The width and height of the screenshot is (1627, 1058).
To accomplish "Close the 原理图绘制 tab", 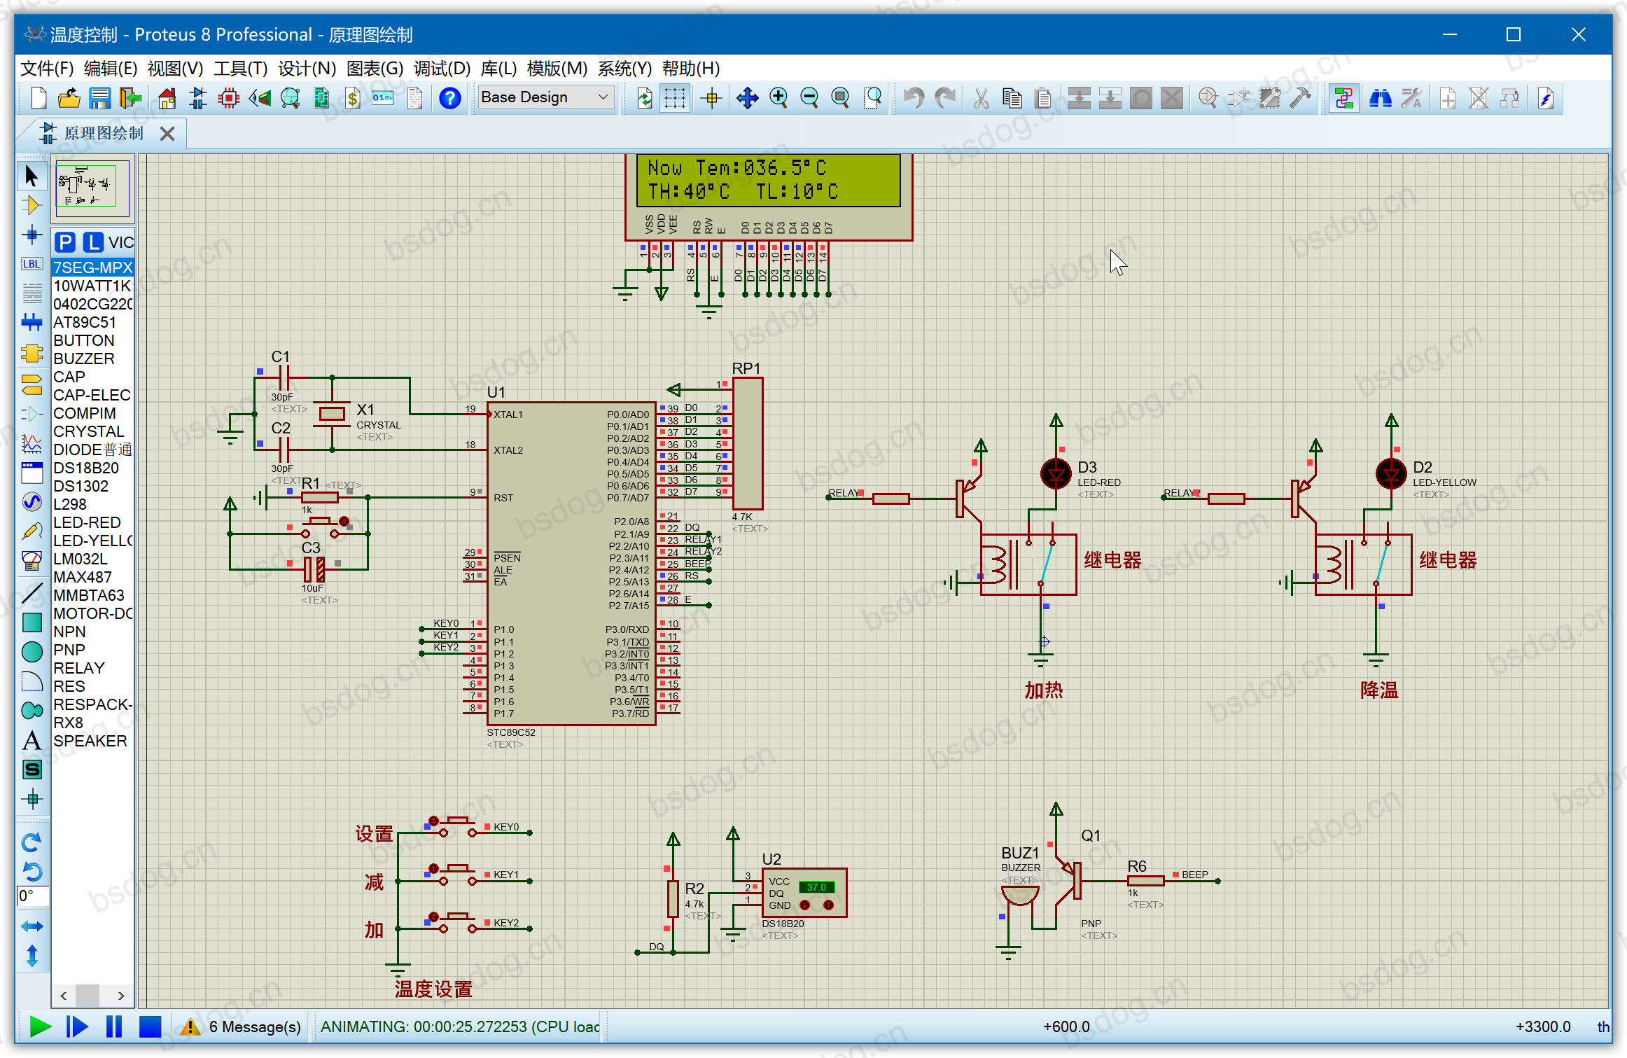I will click(167, 134).
